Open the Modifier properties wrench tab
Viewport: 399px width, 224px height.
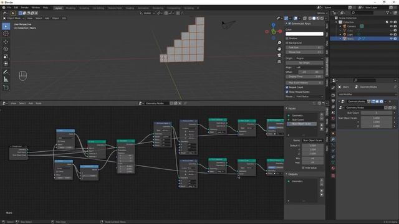pyautogui.click(x=333, y=139)
